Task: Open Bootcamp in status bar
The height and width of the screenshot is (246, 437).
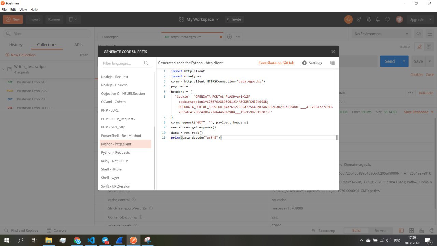Action: 323,230
